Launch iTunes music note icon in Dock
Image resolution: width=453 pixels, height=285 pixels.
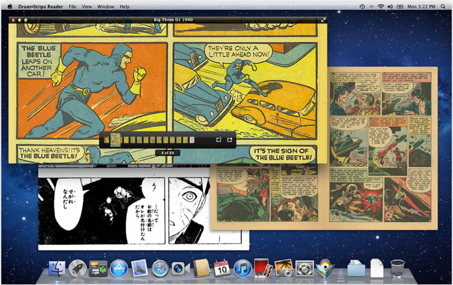242,269
